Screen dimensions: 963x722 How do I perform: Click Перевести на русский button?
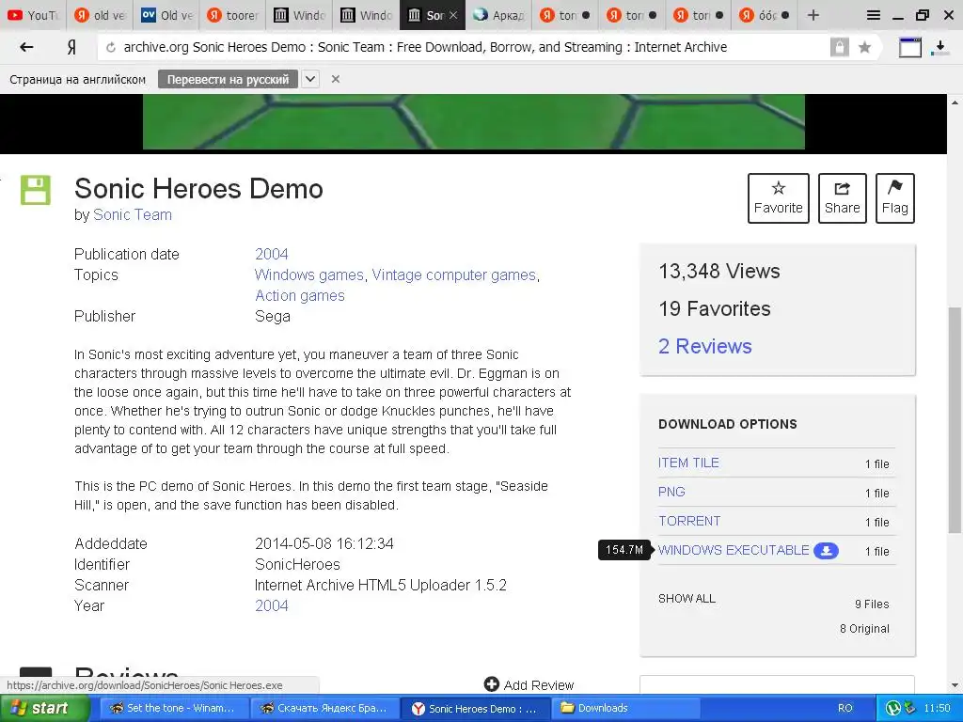(228, 79)
